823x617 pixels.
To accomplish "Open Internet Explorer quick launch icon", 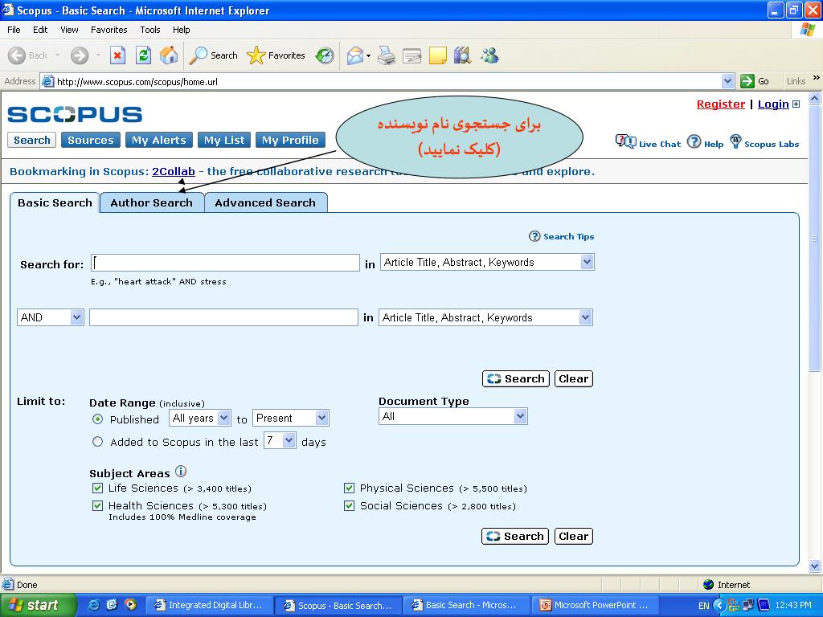I will [x=93, y=605].
